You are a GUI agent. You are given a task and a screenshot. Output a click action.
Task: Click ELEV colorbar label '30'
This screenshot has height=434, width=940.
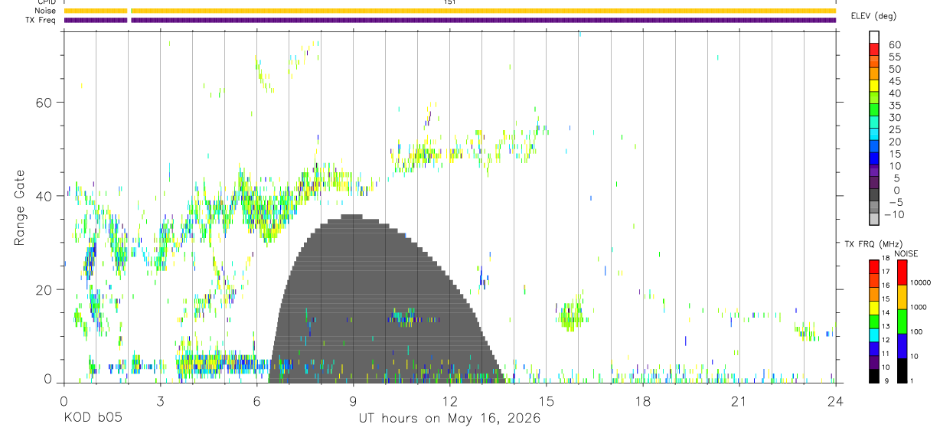(895, 118)
